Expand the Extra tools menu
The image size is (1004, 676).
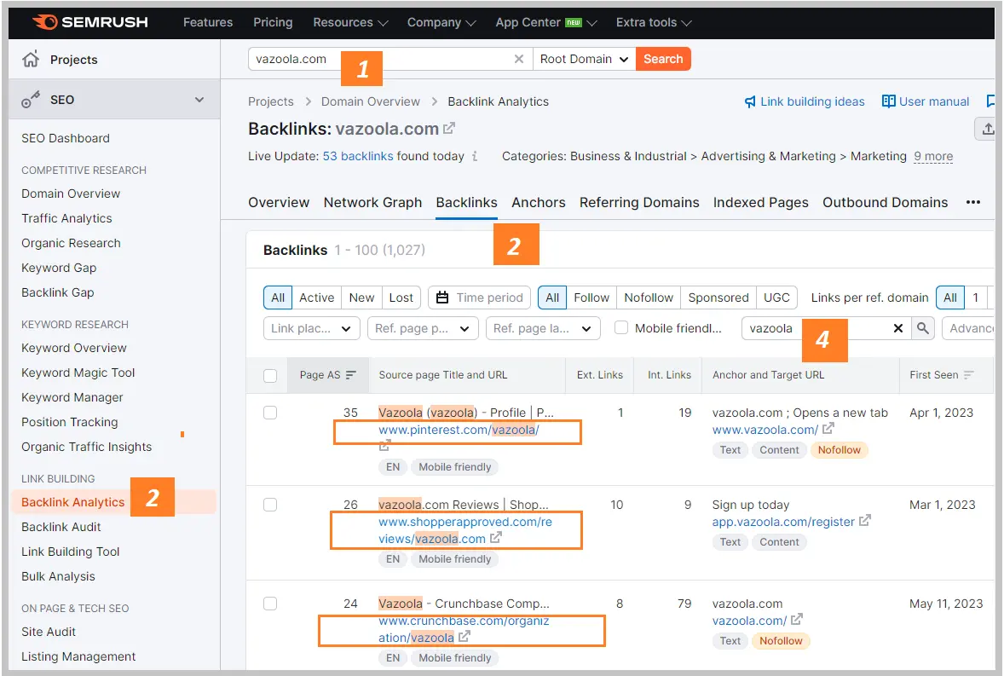653,22
